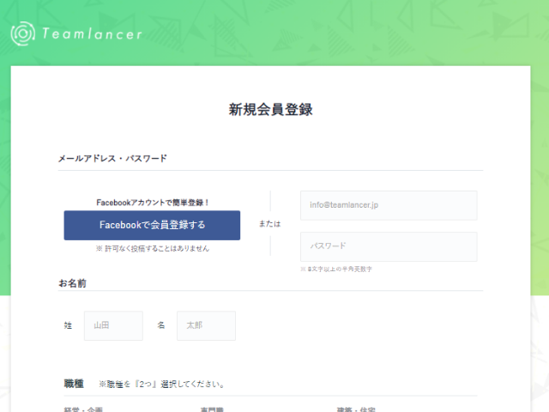Click the 経営・企画 job category label
Viewport: 549px width, 412px height.
(83, 409)
